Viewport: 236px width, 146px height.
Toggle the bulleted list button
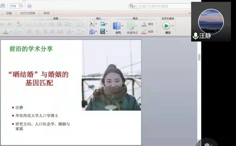pyautogui.click(x=30, y=24)
